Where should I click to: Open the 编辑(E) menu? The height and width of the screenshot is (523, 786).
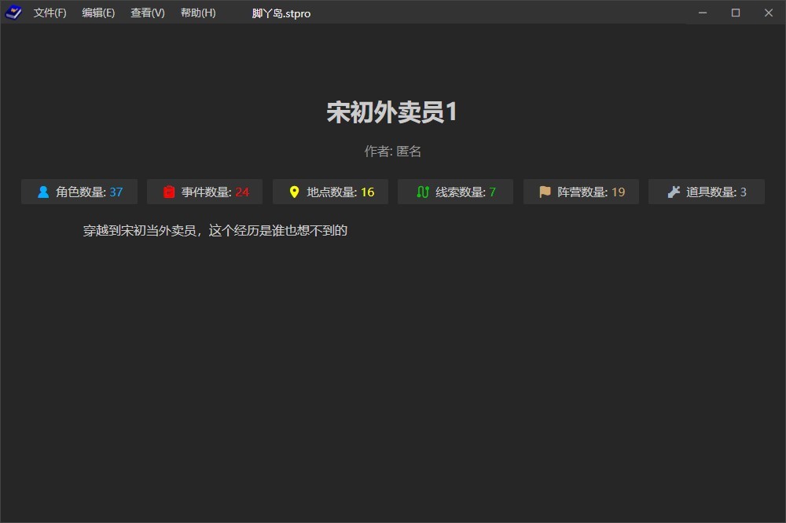pos(98,13)
